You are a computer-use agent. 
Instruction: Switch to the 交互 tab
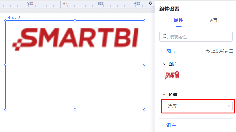pyautogui.click(x=213, y=20)
